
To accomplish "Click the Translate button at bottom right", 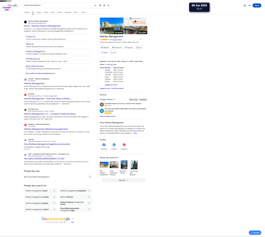I will pos(255,233).
